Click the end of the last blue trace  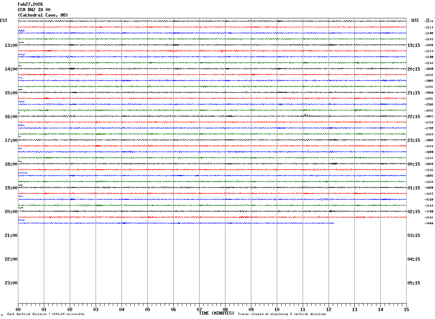(334, 223)
